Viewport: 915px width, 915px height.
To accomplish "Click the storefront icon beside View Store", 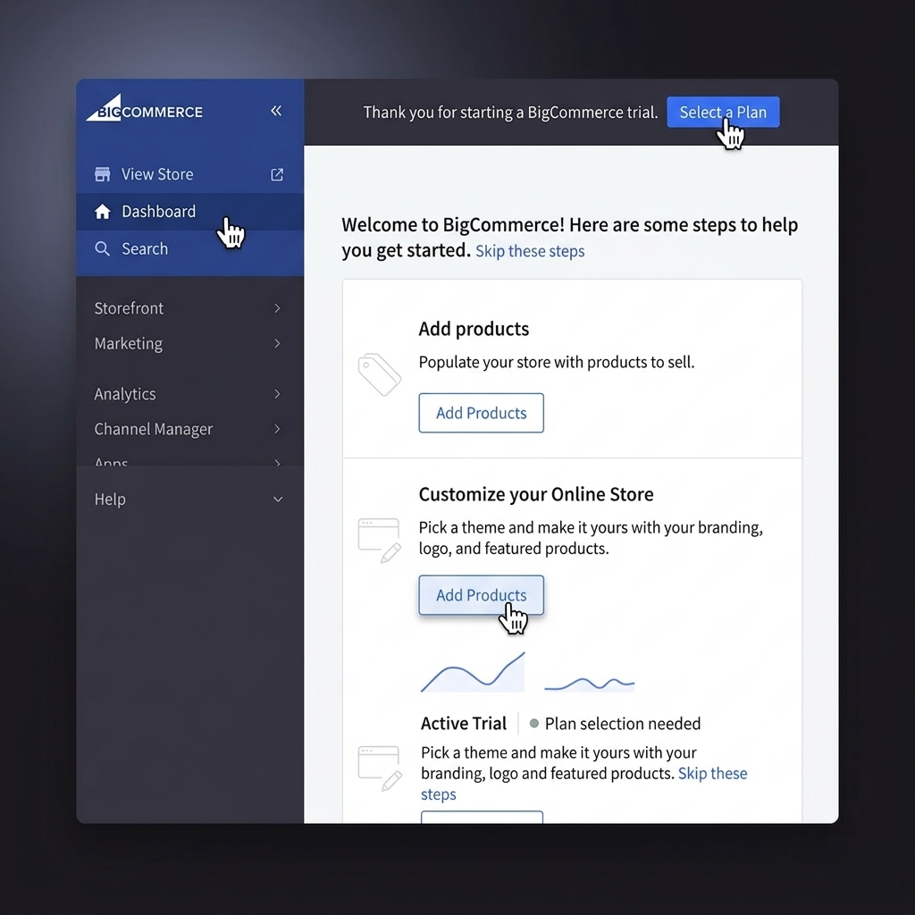I will [x=103, y=174].
